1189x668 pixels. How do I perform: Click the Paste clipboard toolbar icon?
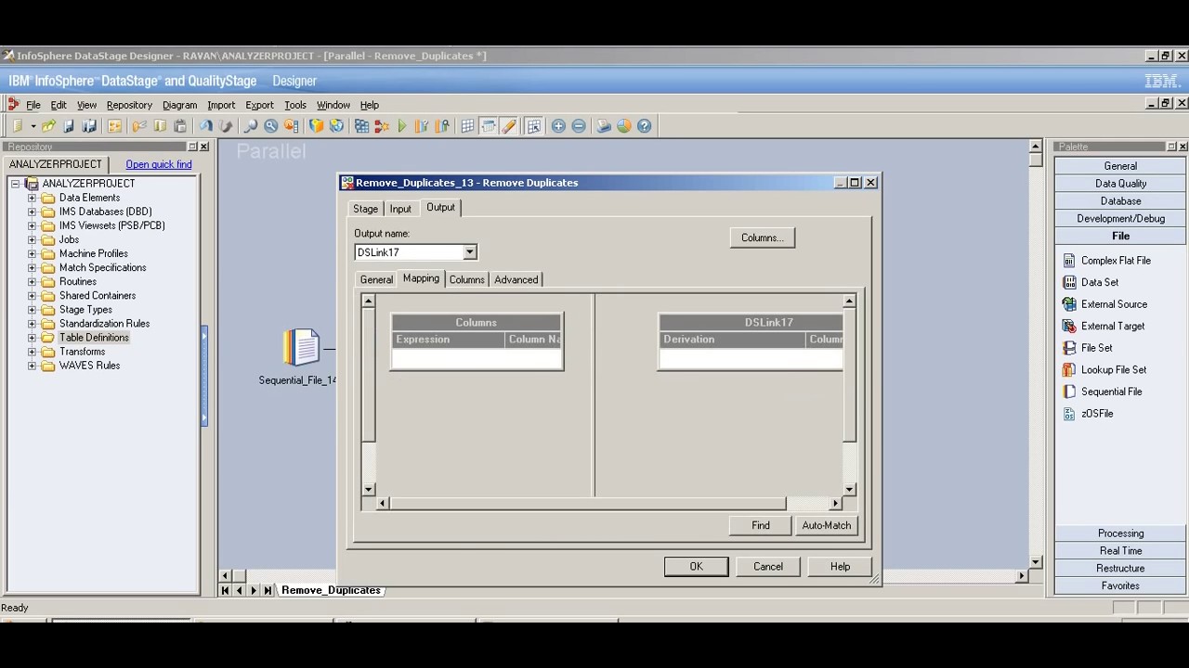180,126
